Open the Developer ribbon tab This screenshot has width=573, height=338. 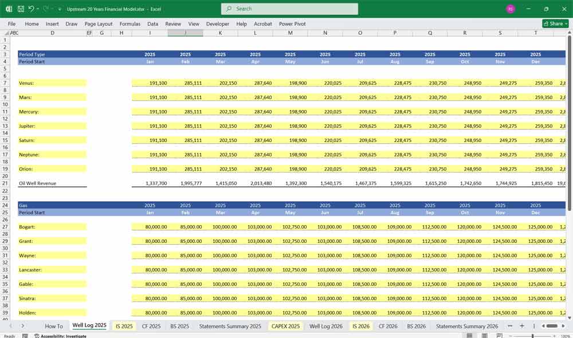pos(217,23)
